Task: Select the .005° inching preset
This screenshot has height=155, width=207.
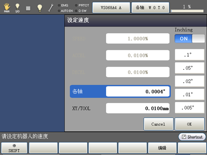Action: [189, 108]
